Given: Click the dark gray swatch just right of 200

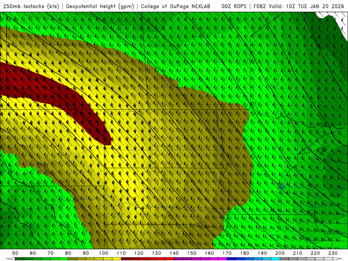Looking at the screenshot, I should (284, 259).
